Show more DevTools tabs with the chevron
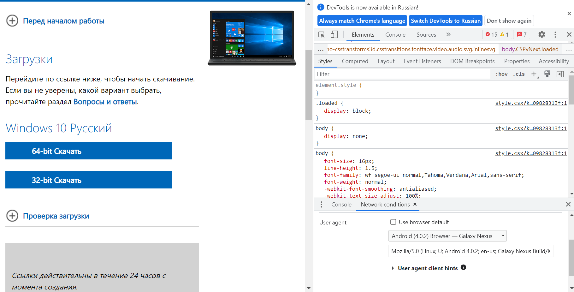Screen dimensions: 574x292 448,35
